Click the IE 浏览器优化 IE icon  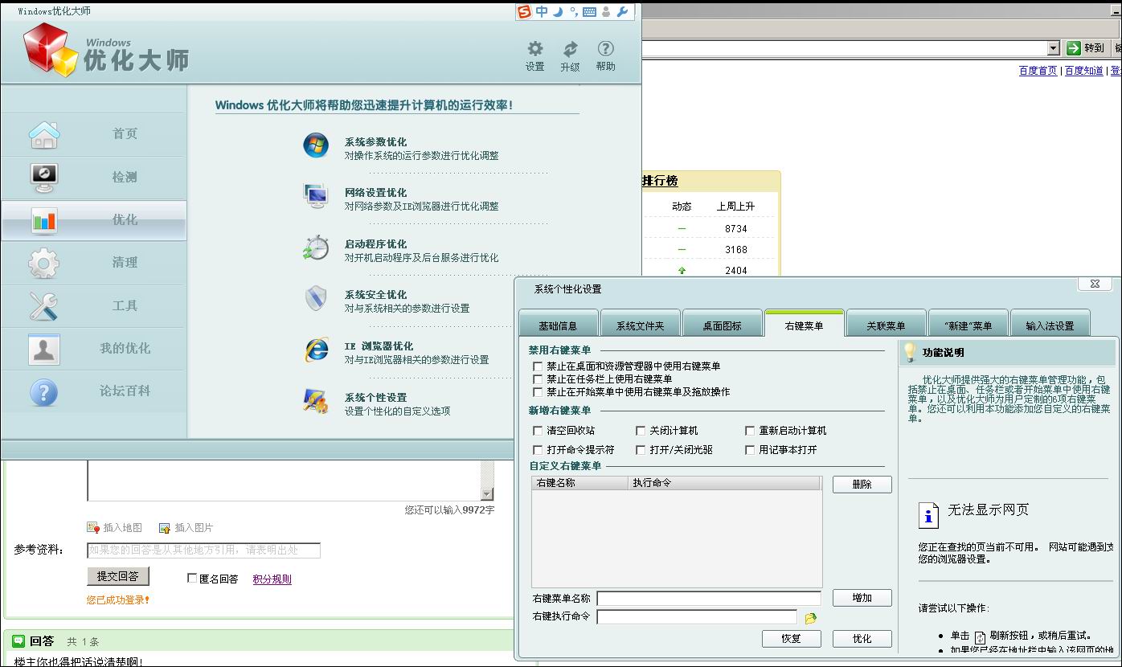pos(316,350)
